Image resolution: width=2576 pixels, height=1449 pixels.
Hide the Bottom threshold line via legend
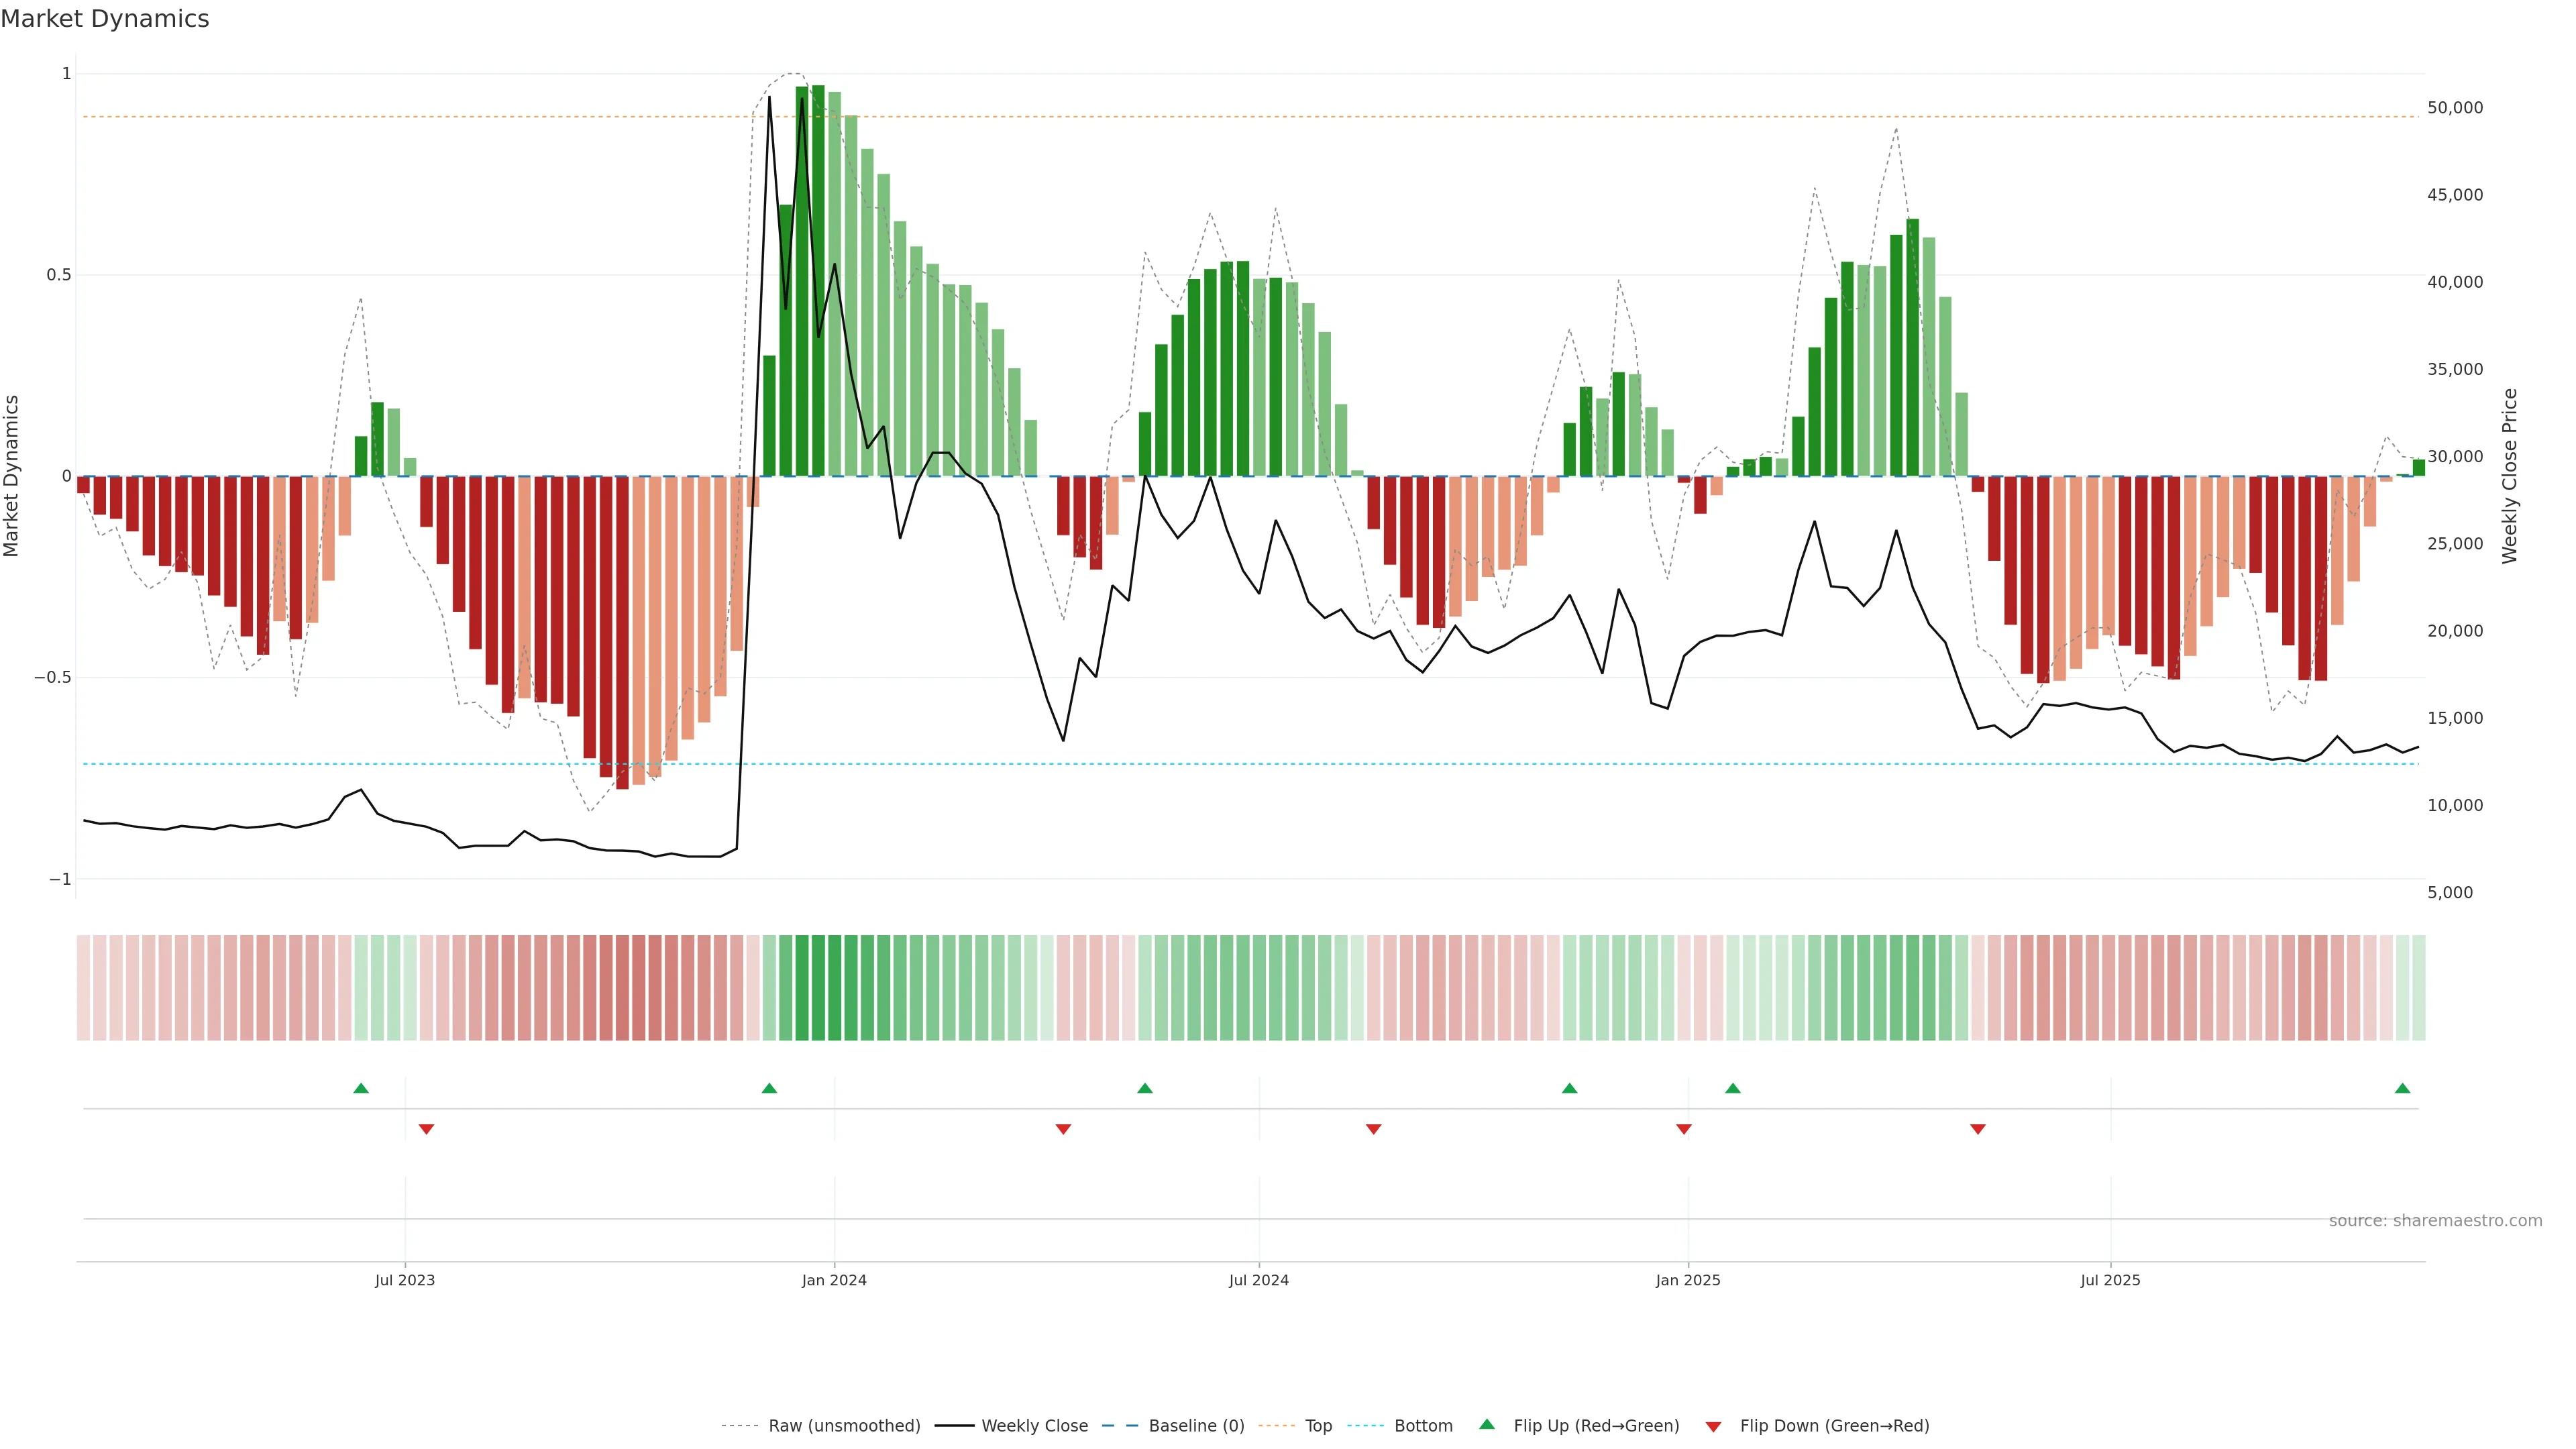[1423, 1426]
